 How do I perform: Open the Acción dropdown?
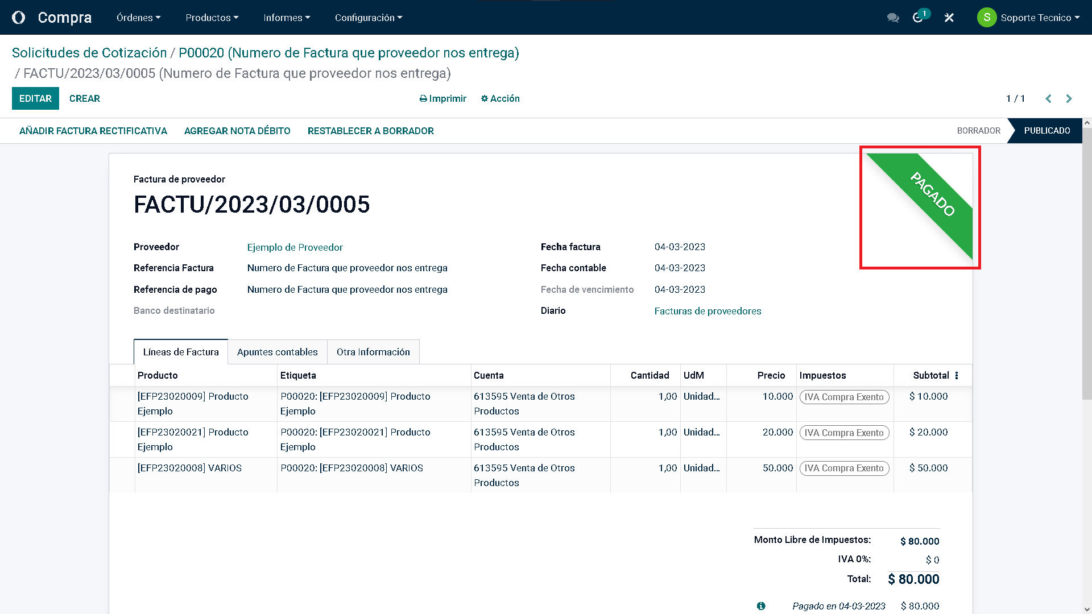(x=500, y=98)
